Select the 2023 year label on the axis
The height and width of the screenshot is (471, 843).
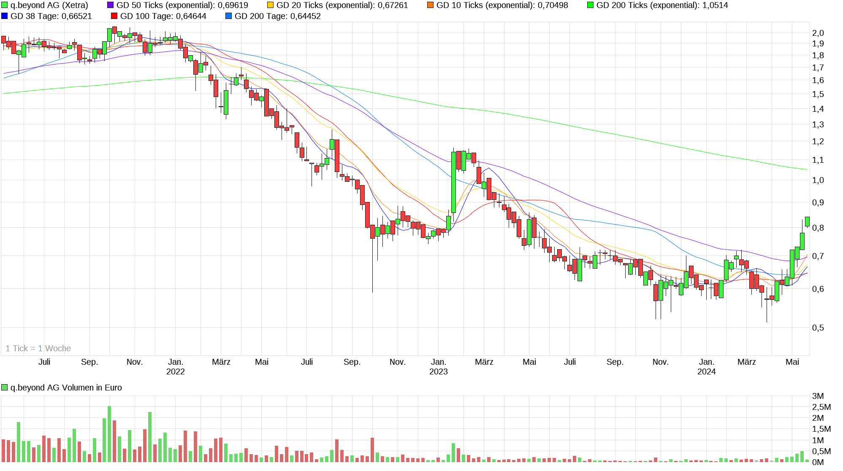coord(439,372)
